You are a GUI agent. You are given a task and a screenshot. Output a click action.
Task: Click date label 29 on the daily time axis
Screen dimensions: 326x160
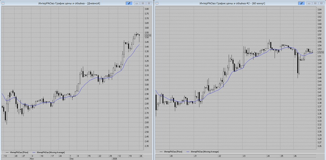(111, 156)
